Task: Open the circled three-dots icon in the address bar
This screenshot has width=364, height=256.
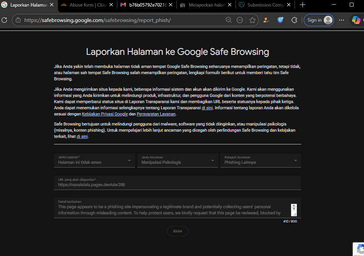Action: point(240,20)
